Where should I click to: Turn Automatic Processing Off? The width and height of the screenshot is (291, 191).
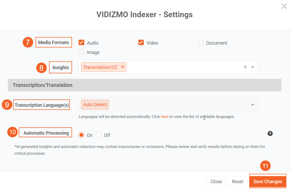98,135
